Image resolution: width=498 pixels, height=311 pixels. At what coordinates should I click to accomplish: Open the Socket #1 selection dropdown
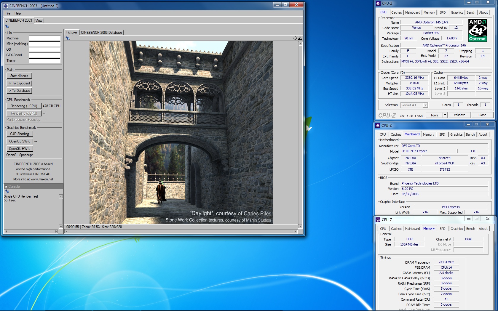pyautogui.click(x=414, y=105)
